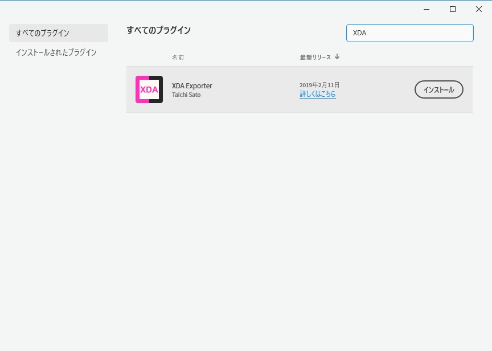This screenshot has height=351, width=492.
Task: Focus the search field containing XDA
Action: tap(409, 33)
